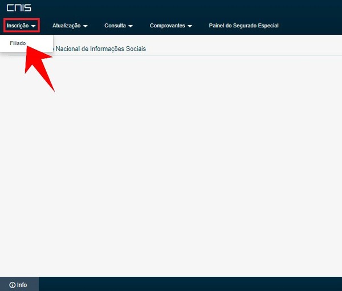Click the dark footer bar beside Info
Screen dimensions: 342x291
(x=190, y=284)
